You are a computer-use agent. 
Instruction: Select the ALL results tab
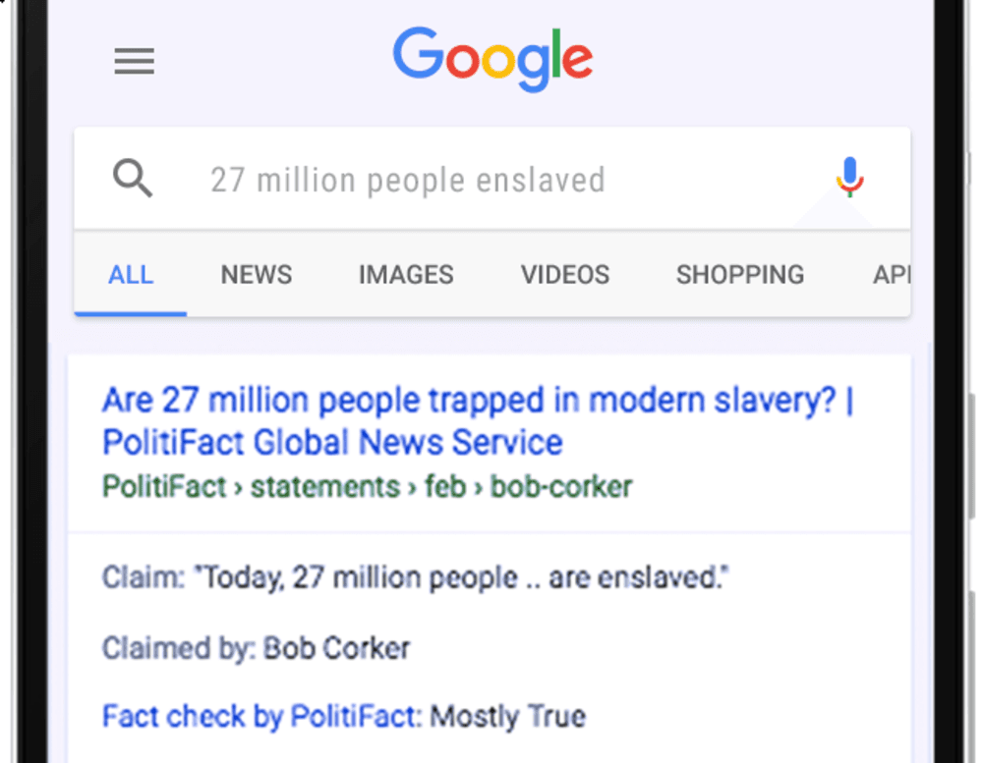click(131, 275)
